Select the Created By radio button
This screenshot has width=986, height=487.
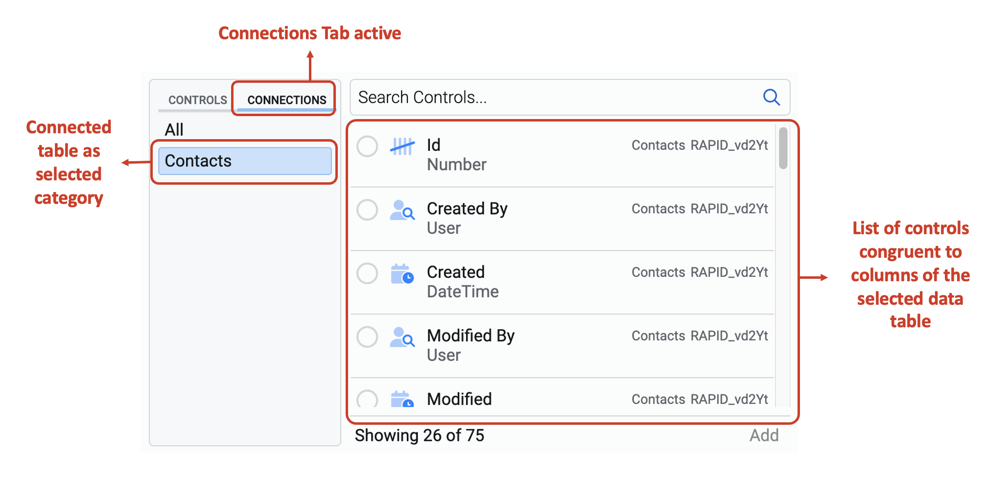tap(367, 210)
